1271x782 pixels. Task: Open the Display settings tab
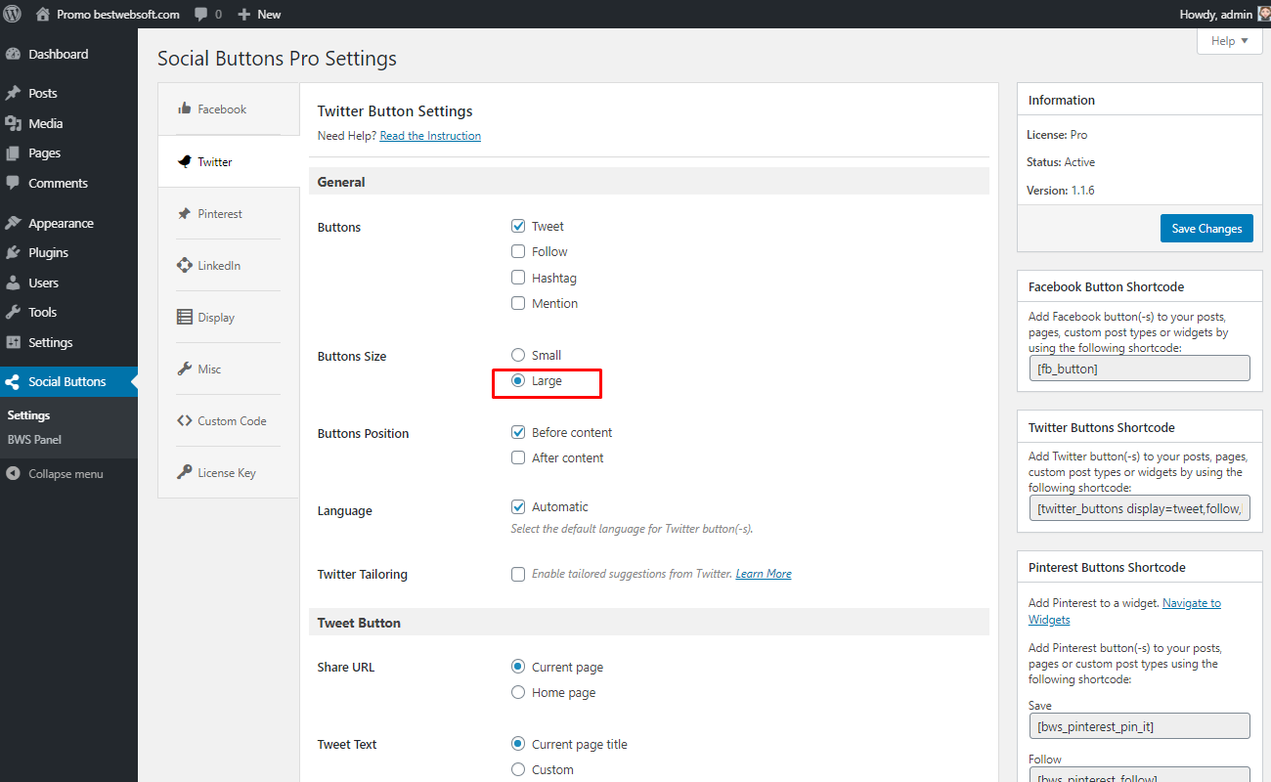coord(229,318)
